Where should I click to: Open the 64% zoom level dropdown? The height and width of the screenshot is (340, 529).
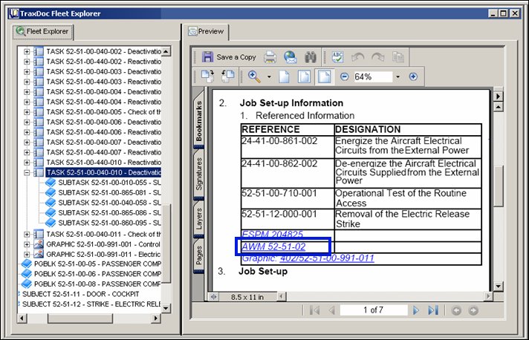pos(397,76)
